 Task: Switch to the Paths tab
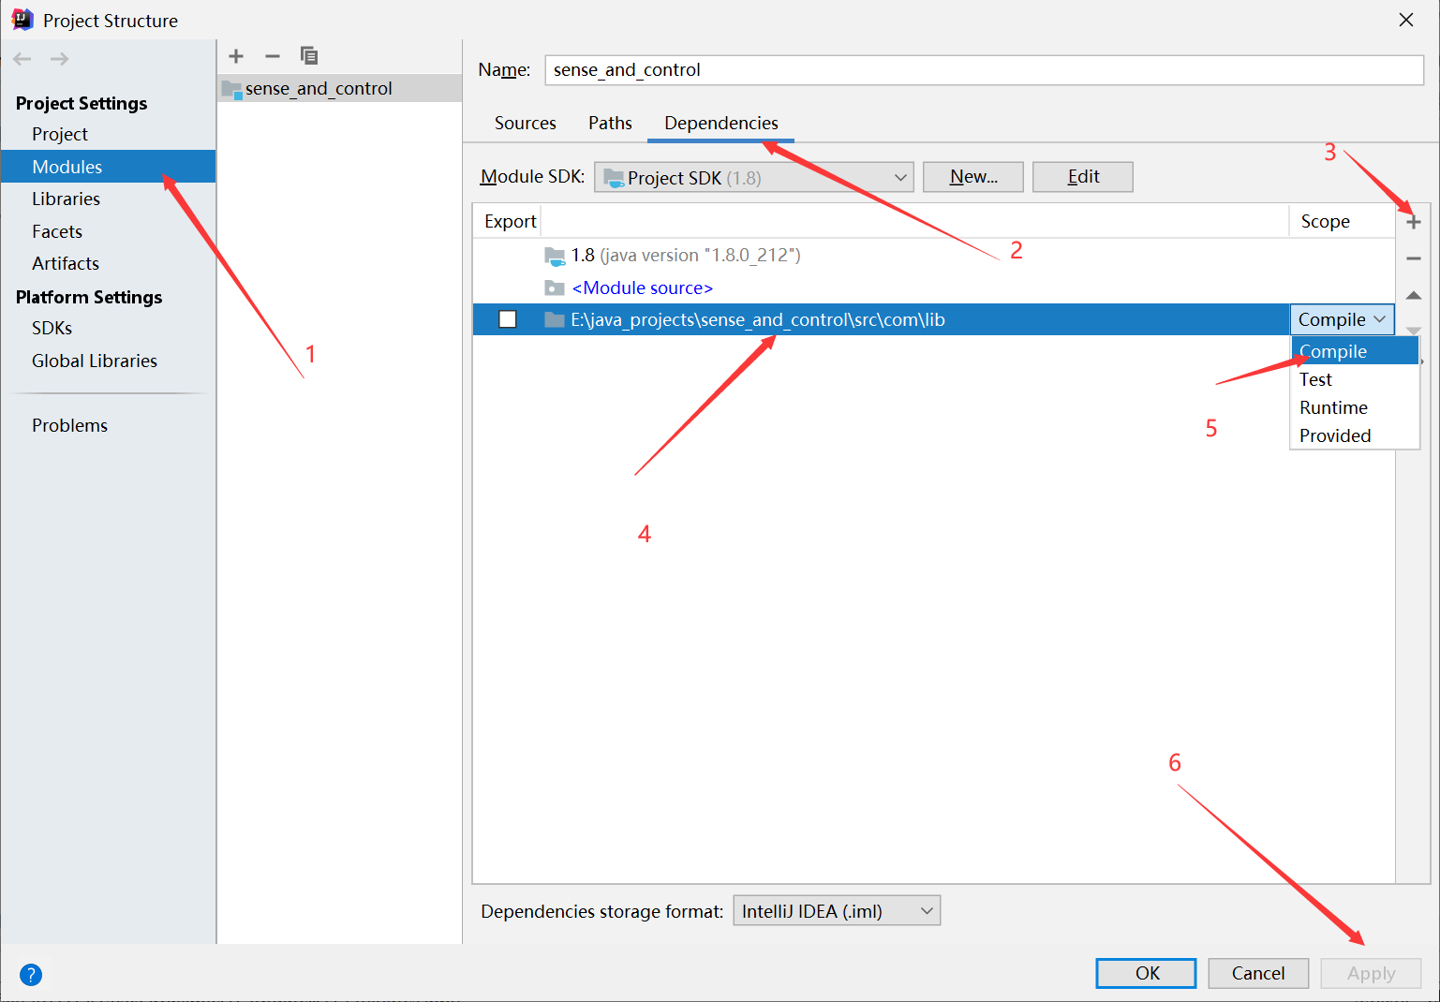pos(610,123)
